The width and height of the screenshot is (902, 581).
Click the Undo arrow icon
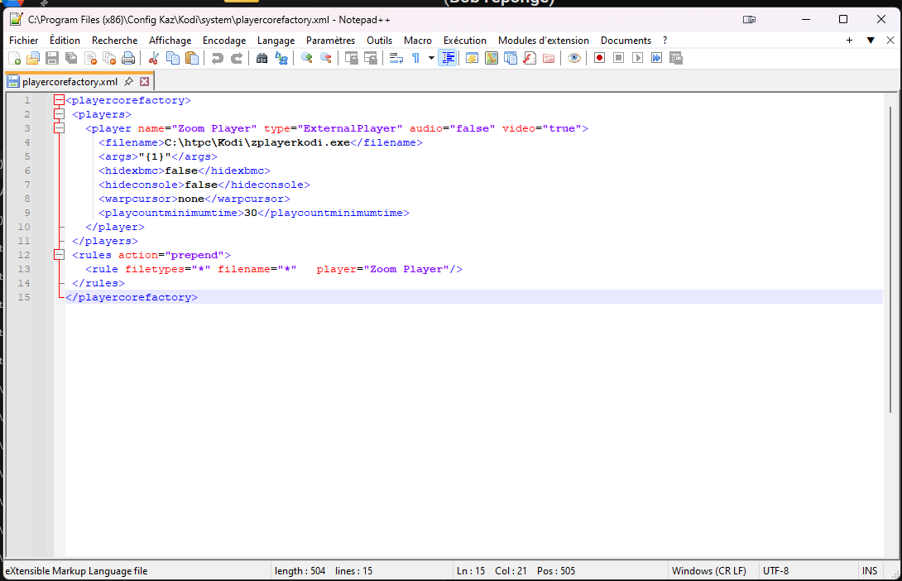tap(218, 58)
